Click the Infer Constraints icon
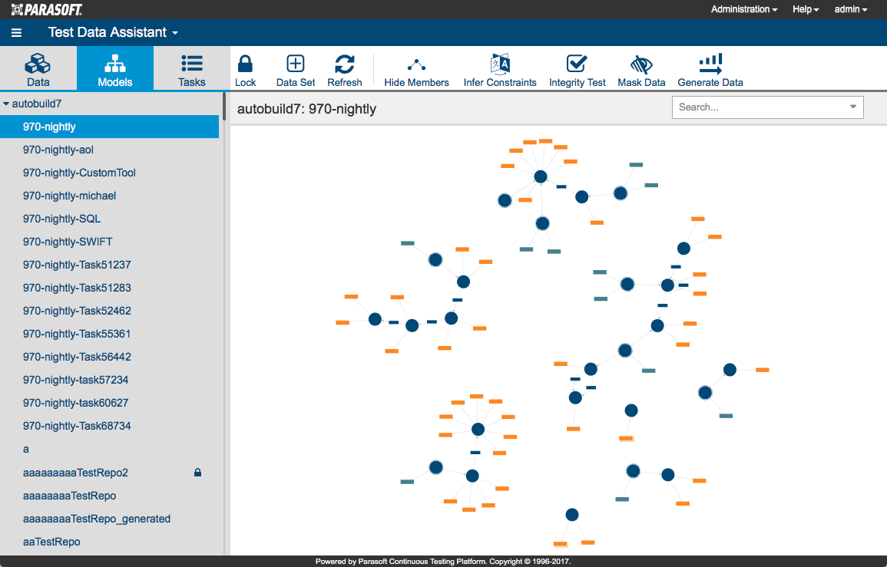This screenshot has width=887, height=567. [x=500, y=64]
